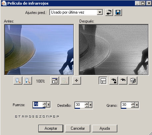Open the Ajustes pred. preset dropdown
Image resolution: width=152 pixels, height=135 pixels.
[x=100, y=12]
